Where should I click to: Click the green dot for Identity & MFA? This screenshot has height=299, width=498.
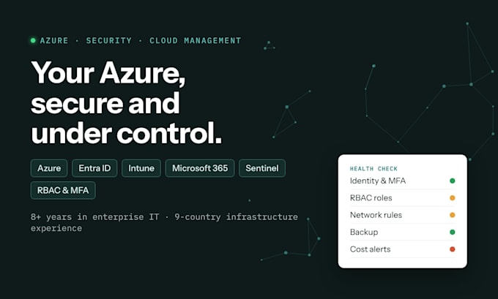[x=453, y=181]
